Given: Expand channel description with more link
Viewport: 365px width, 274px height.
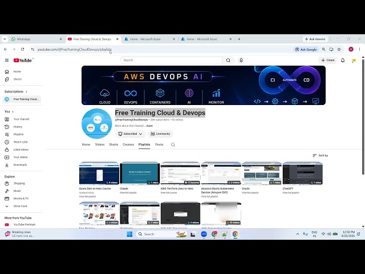Looking at the screenshot, I should click(149, 126).
